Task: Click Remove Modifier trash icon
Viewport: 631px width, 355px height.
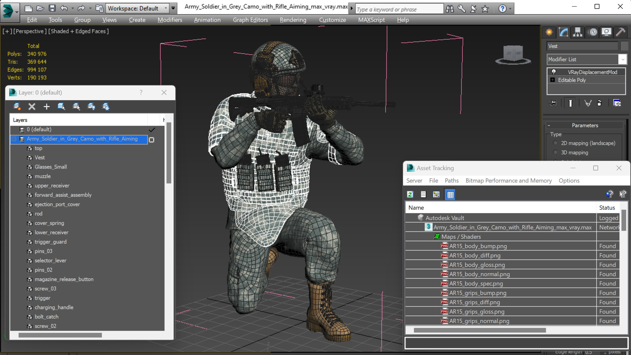Action: tap(599, 103)
